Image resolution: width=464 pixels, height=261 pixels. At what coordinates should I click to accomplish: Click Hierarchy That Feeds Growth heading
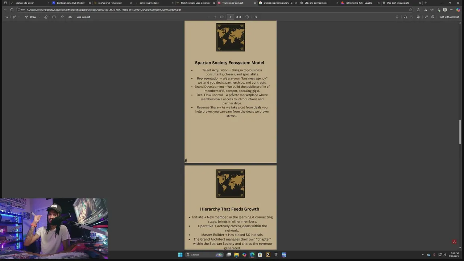coord(229,209)
